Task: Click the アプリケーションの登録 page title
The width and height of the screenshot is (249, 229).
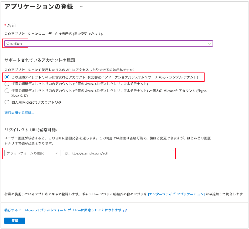Action: (39, 7)
